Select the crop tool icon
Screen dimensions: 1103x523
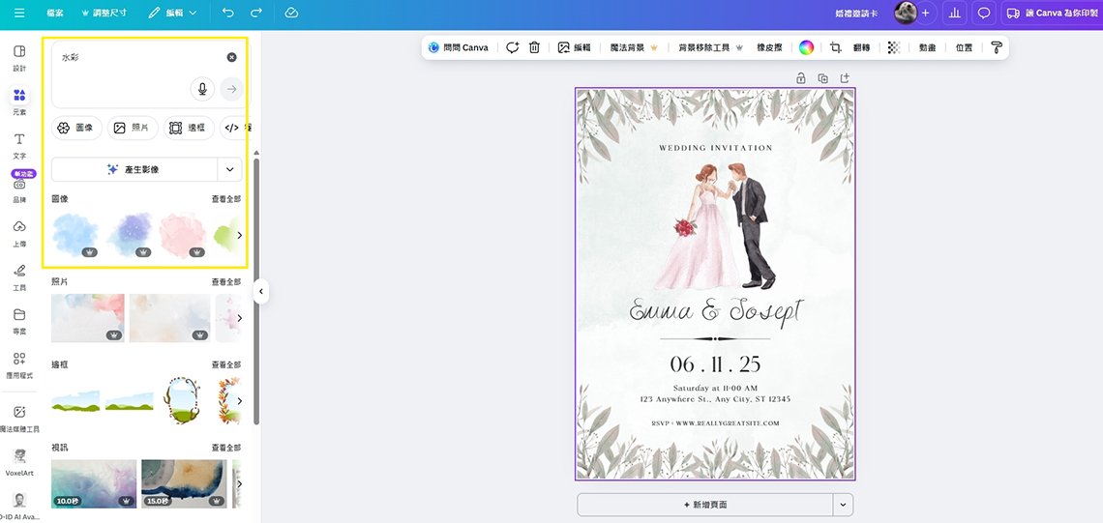click(835, 47)
